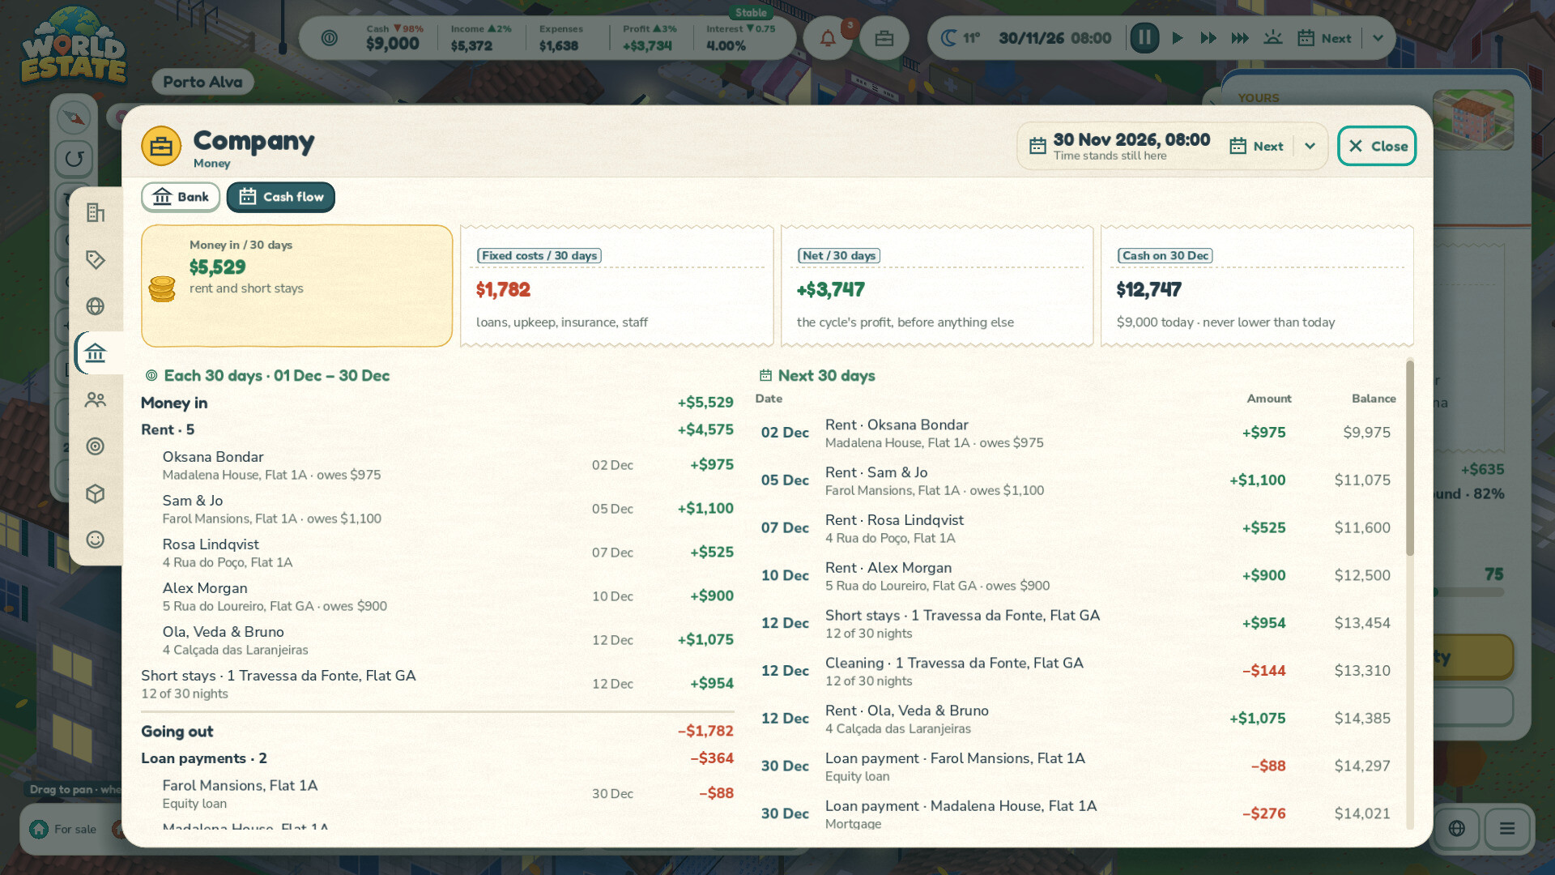
Task: Click the Rent · 5 subtotal line
Action: tap(437, 429)
